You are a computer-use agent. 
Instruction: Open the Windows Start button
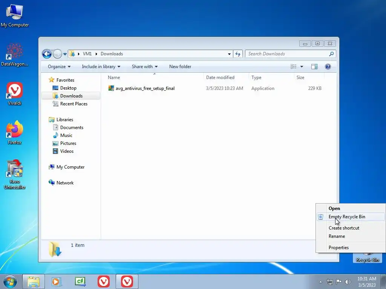point(10,281)
